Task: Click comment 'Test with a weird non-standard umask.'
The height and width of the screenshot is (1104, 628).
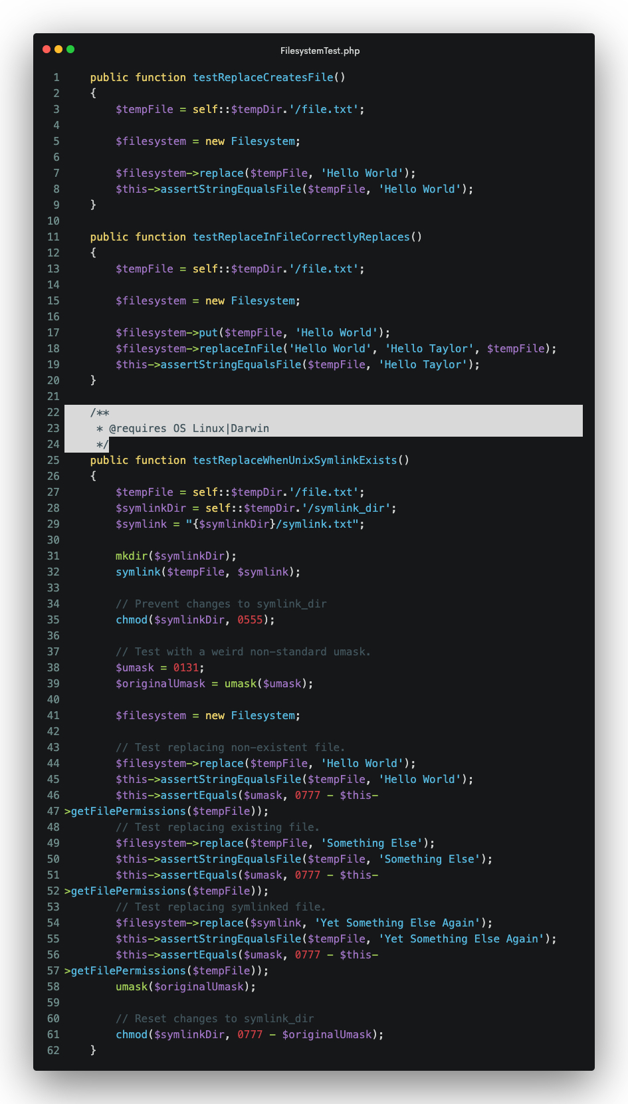Action: (x=243, y=651)
